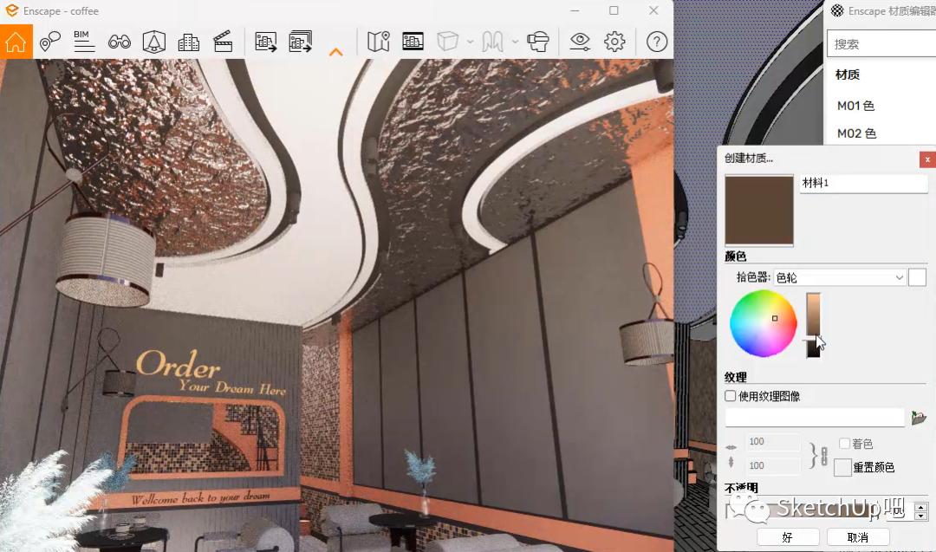Select the binoculars view tool
Viewport: 936px width, 552px height.
120,41
